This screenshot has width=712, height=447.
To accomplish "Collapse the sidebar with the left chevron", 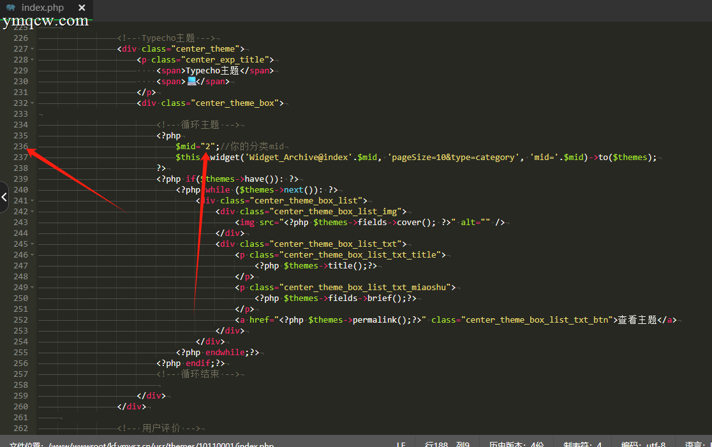I will tap(4, 197).
